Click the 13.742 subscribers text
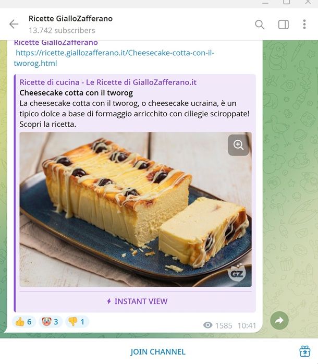 pos(62,30)
